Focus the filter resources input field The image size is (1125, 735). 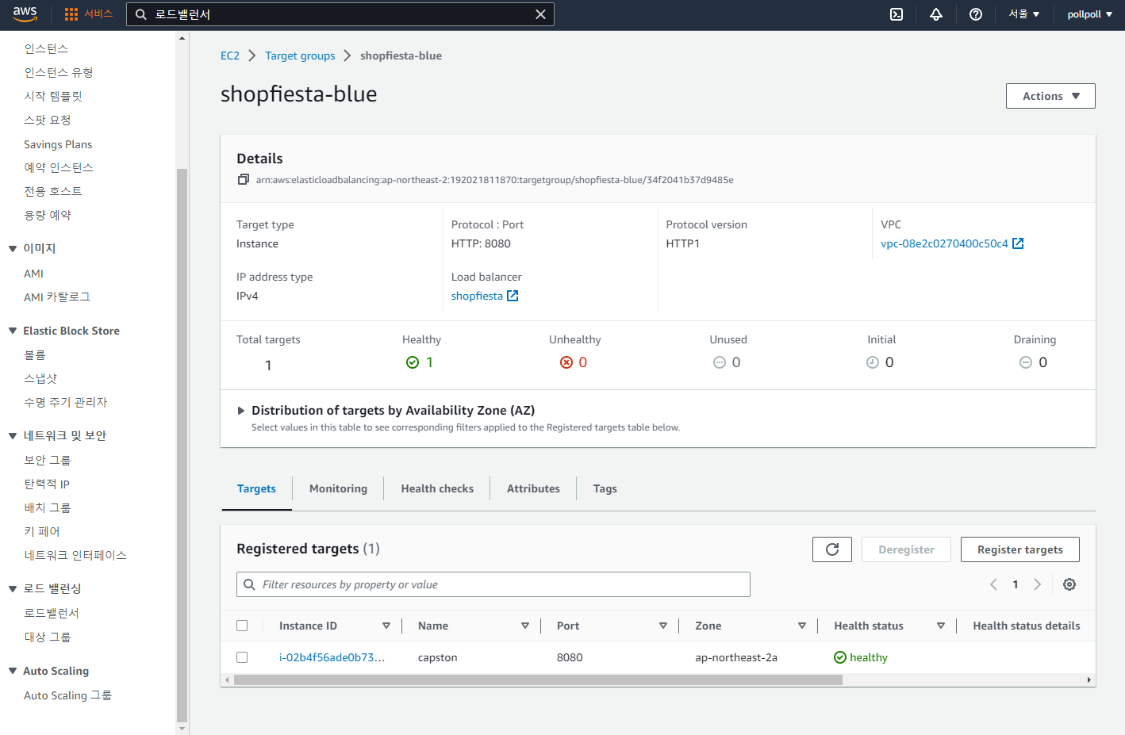[x=493, y=584]
